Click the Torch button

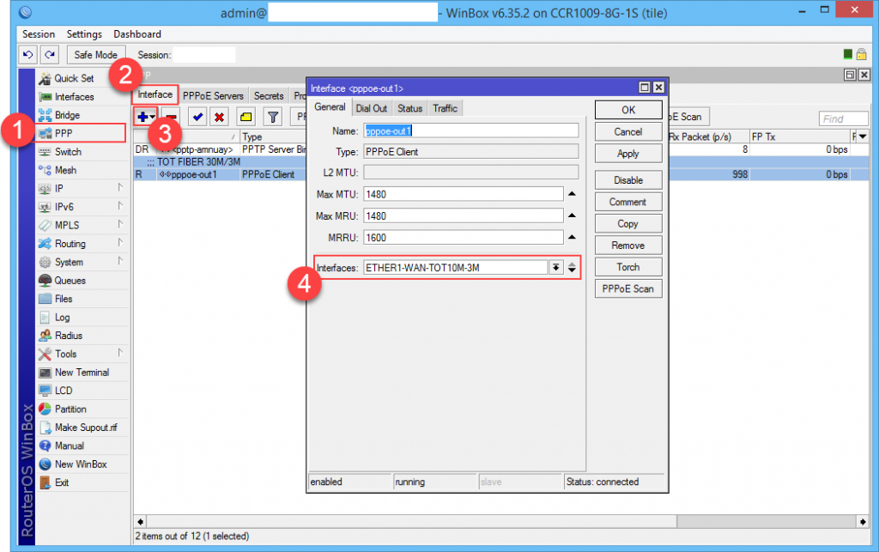click(x=628, y=267)
